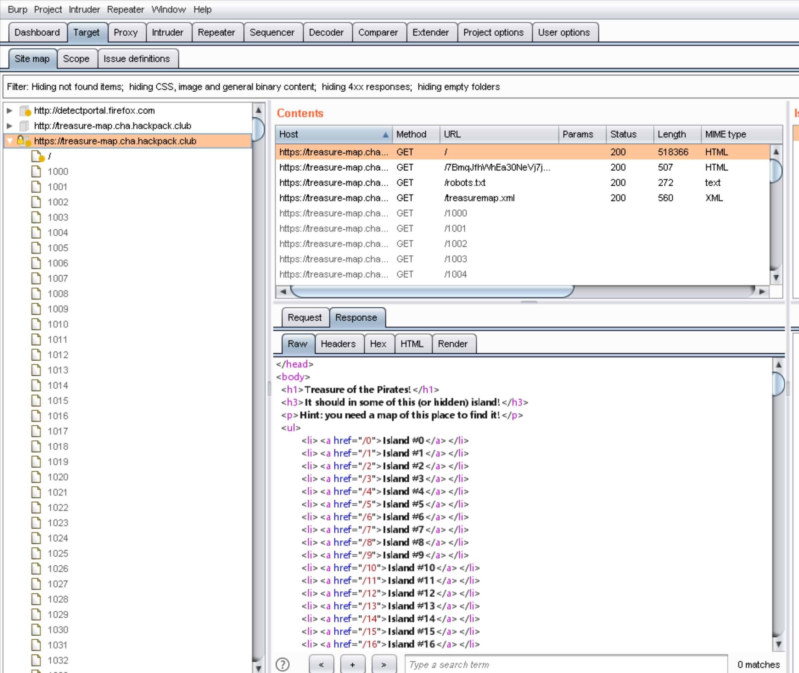Image resolution: width=799 pixels, height=673 pixels.
Task: Click the help question mark icon
Action: (282, 664)
